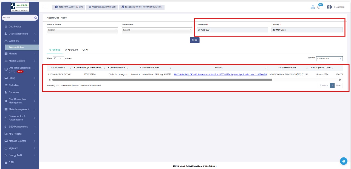The width and height of the screenshot is (351, 169).
Task: Click the New Connection Management plus icon
Action: point(6,101)
